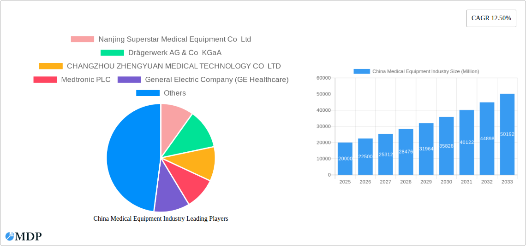Click the 2028 bar showing 28476
The width and height of the screenshot is (526, 246).
pyautogui.click(x=406, y=152)
